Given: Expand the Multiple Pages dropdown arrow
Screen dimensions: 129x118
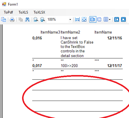Looking at the screenshot, I should point(110,19).
